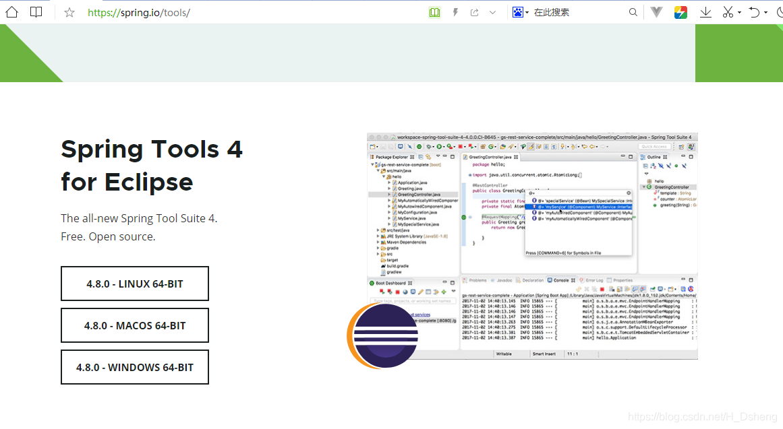This screenshot has height=429, width=783.
Task: Click the share page icon
Action: coord(474,13)
